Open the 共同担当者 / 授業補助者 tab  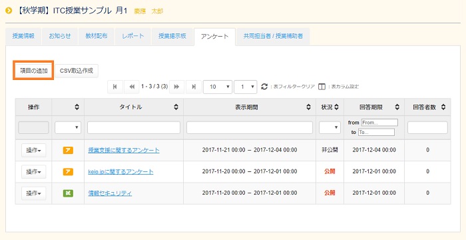coord(273,36)
